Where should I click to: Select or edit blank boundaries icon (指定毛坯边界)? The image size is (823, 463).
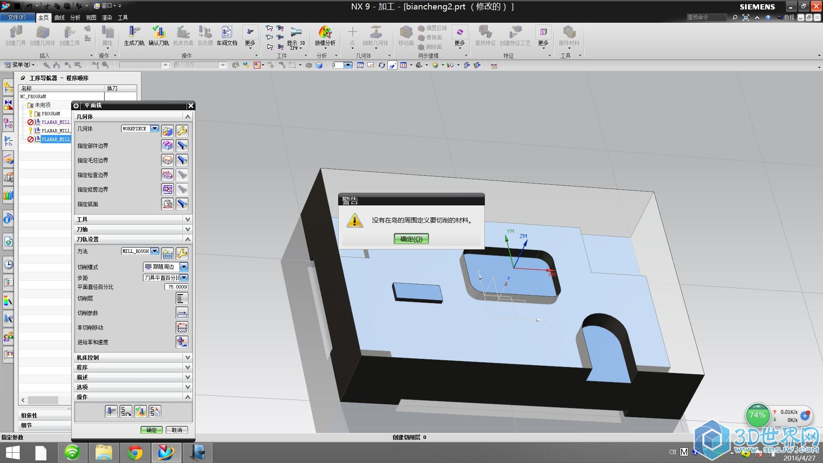coord(168,160)
